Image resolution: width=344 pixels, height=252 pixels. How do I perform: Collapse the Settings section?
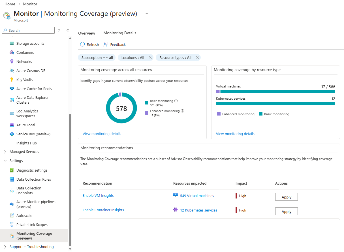(5, 161)
